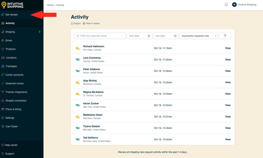Viewport: 263px width, 158px height.
Task: Click timestamp Oct 16, 10:42am
Action: tap(163, 140)
